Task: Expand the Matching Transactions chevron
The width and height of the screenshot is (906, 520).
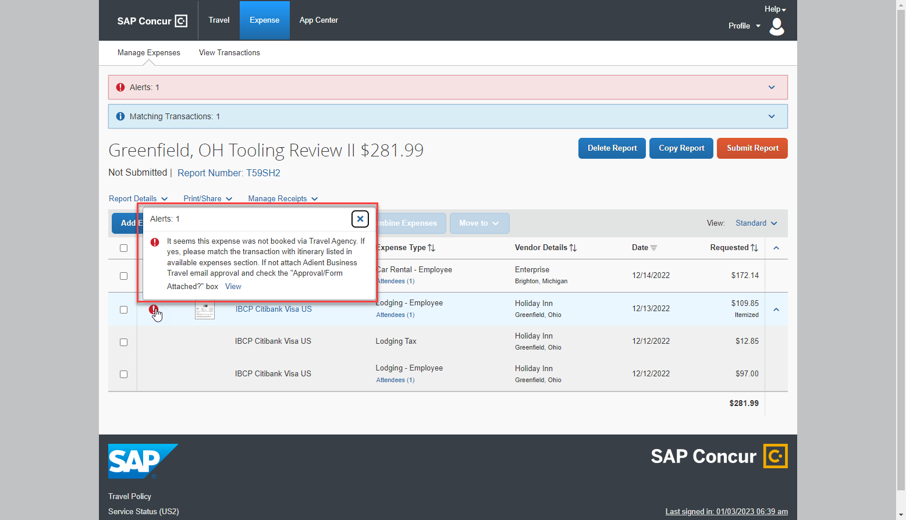Action: [772, 116]
